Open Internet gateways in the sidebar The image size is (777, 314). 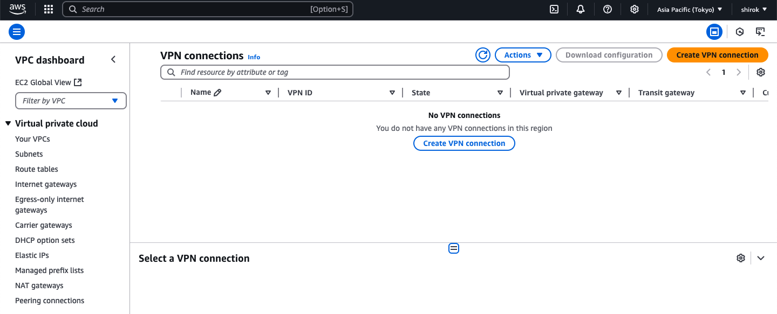click(x=46, y=184)
